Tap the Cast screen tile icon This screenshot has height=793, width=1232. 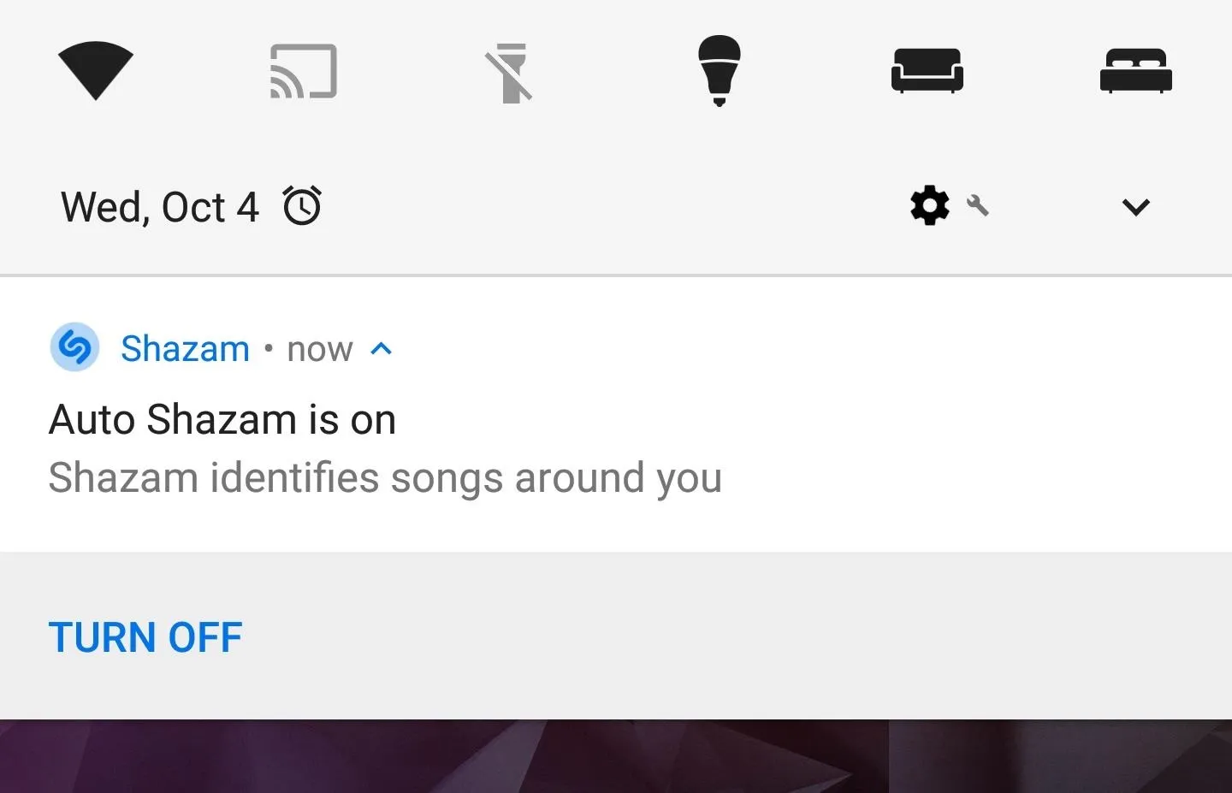click(x=304, y=71)
